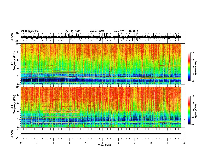This screenshot has width=207, height=160.
Task: Click the "station=OUI" label
Action: [x=97, y=31]
